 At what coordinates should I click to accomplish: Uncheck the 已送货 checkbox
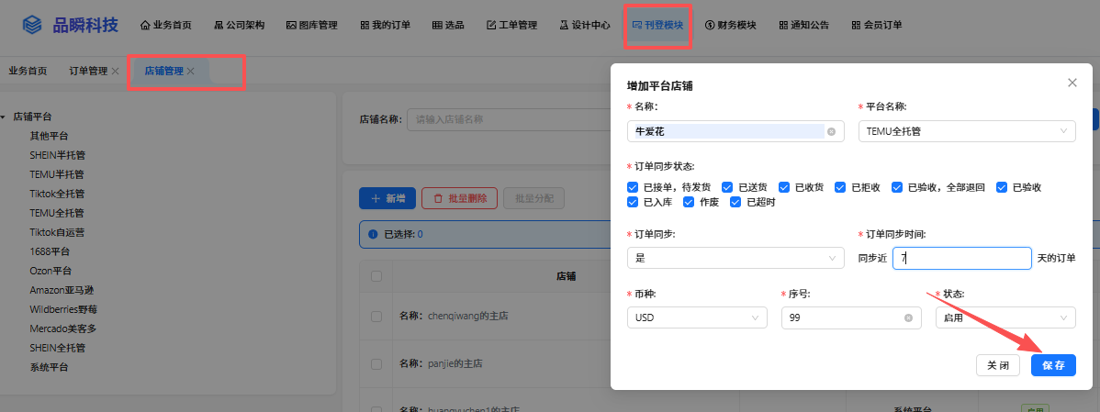727,187
